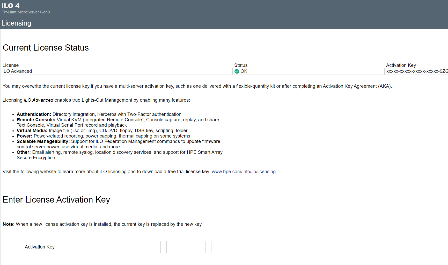Click the License column header
Image resolution: width=448 pixels, height=265 pixels.
coord(11,65)
